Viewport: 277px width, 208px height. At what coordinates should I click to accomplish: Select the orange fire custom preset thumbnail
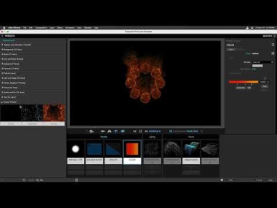[x=54, y=113]
